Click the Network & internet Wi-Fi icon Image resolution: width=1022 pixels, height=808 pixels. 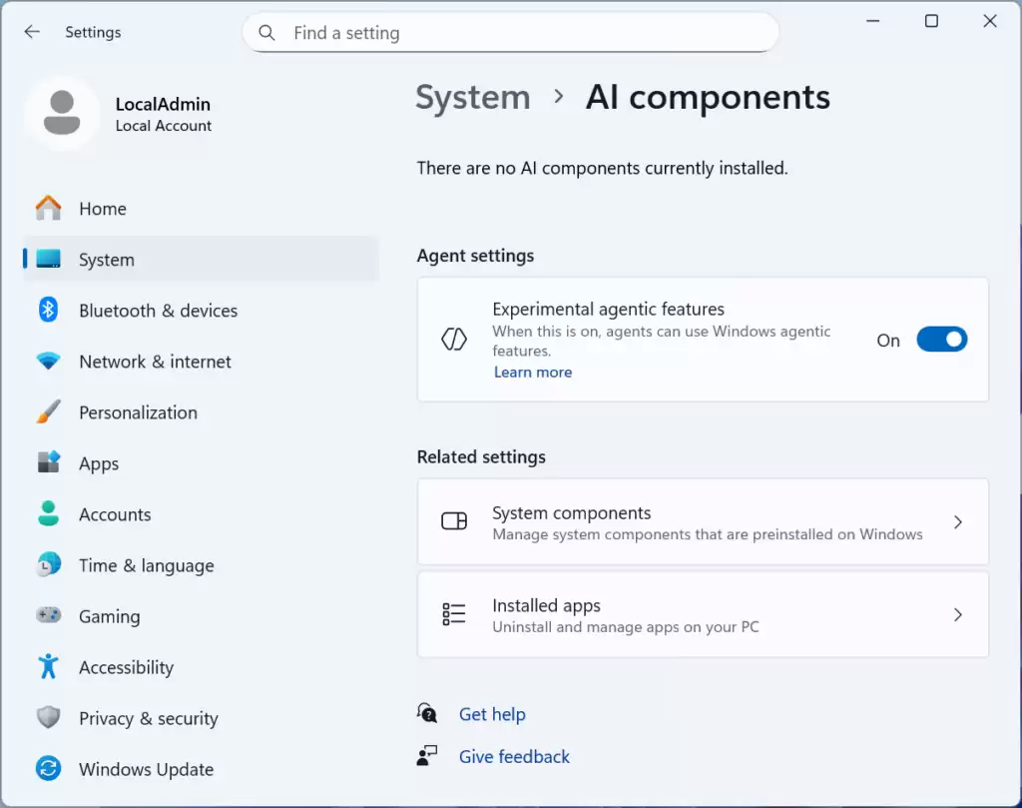tap(48, 362)
